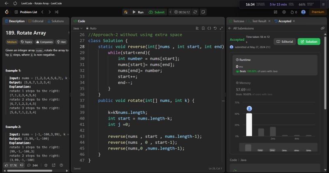
Task: Go to next problem with right chevron
Action: [x=49, y=12]
